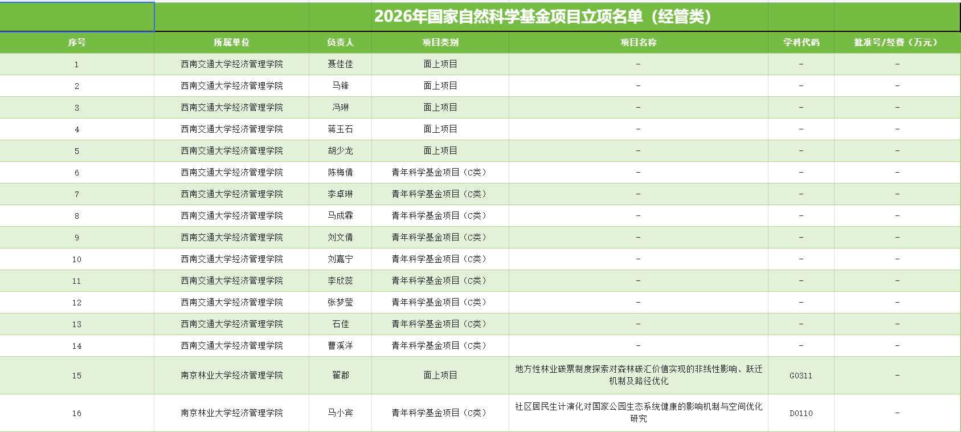Image resolution: width=961 pixels, height=432 pixels.
Task: Select the cell with name "刘嘉宁"
Action: [x=340, y=259]
